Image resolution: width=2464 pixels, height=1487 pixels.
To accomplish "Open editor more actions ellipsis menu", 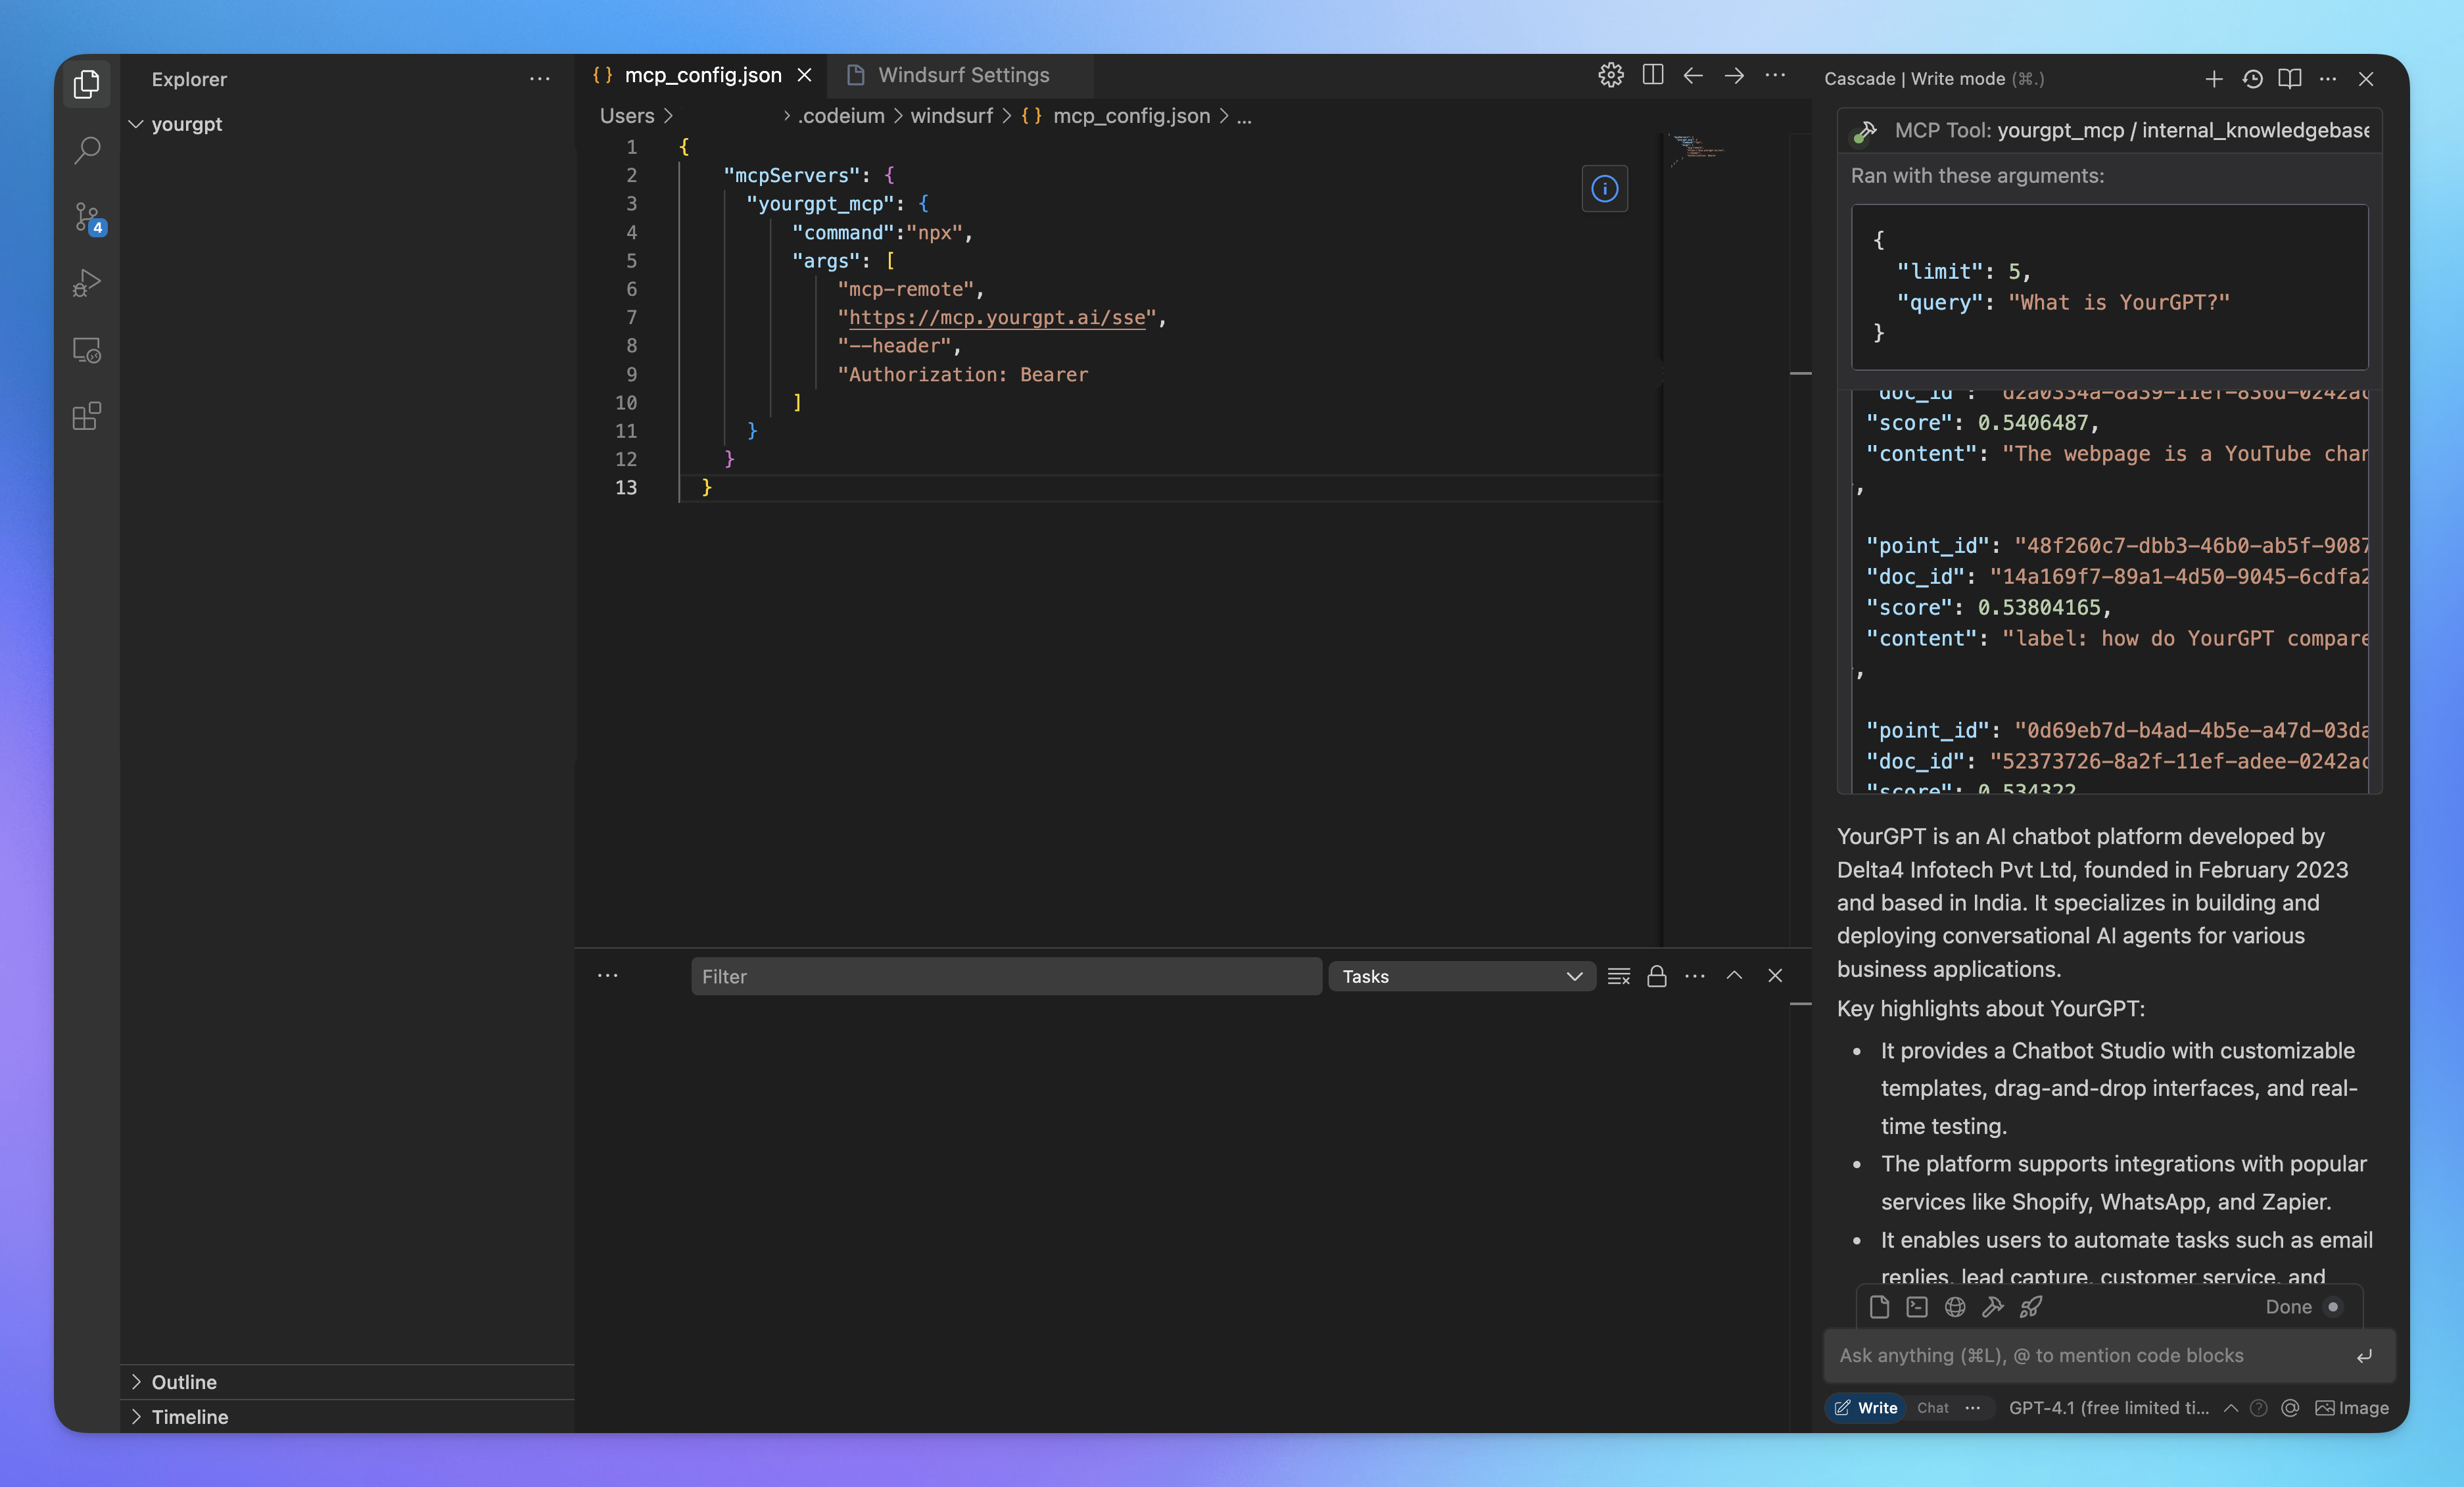I will 1775,75.
